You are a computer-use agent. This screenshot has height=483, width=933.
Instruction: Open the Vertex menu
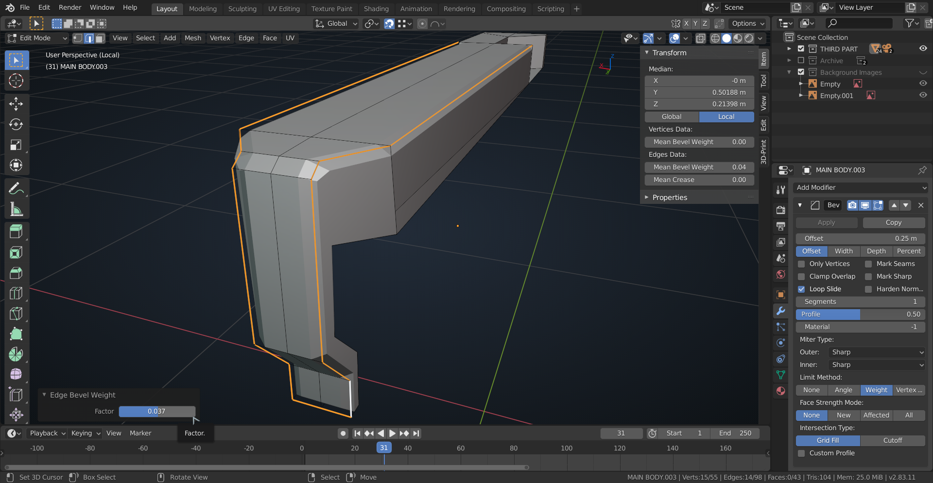(220, 38)
